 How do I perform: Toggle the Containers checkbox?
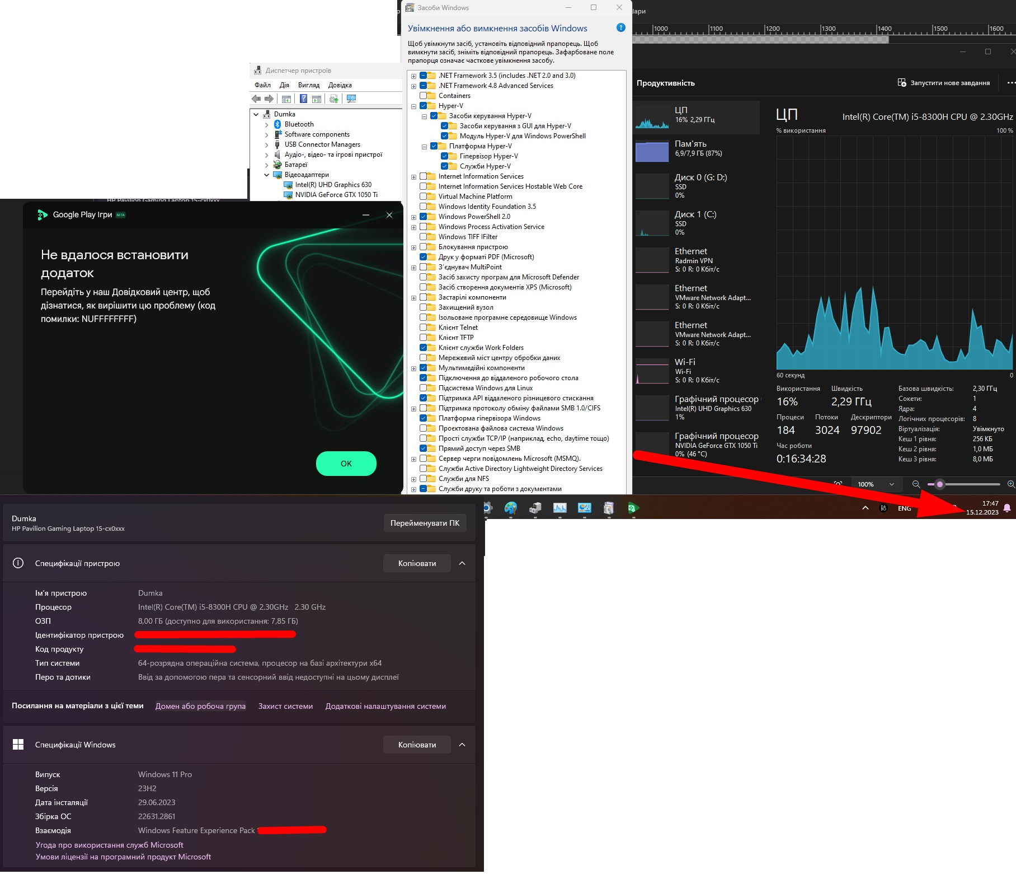[424, 96]
